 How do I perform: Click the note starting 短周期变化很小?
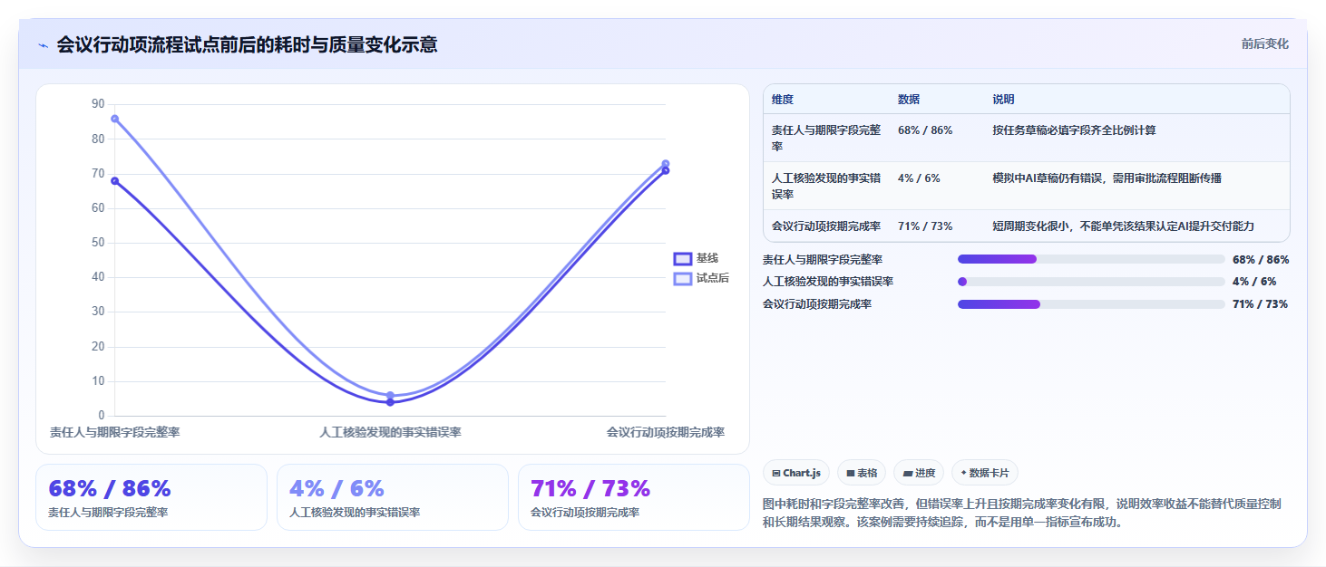tap(1124, 226)
